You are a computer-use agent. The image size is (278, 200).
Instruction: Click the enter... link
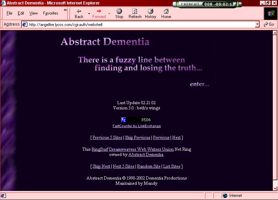[x=199, y=84]
